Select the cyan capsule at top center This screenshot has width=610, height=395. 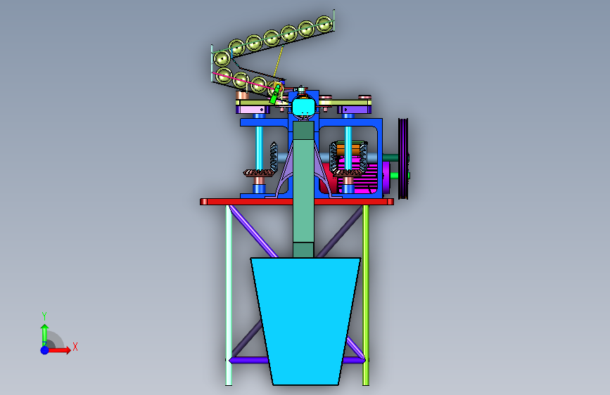[303, 107]
